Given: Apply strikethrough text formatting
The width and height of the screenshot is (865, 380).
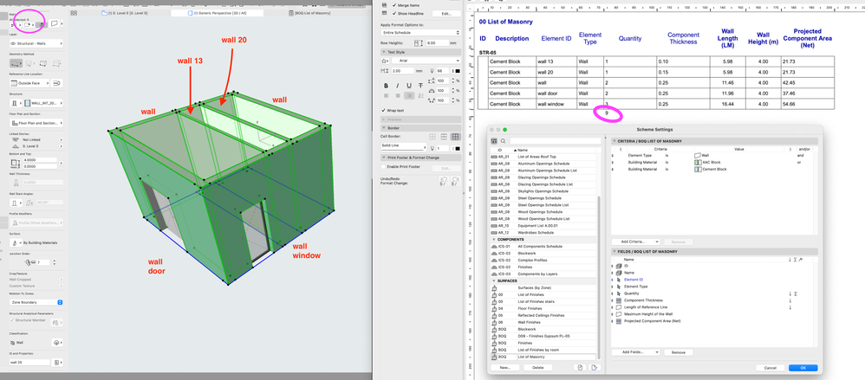Looking at the screenshot, I should (x=421, y=86).
